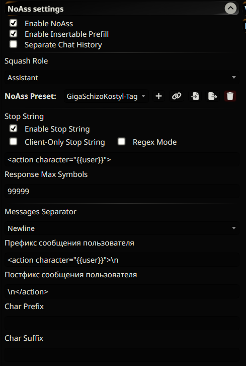Click the red trash delete preset icon
This screenshot has width=246, height=366.
click(x=230, y=96)
